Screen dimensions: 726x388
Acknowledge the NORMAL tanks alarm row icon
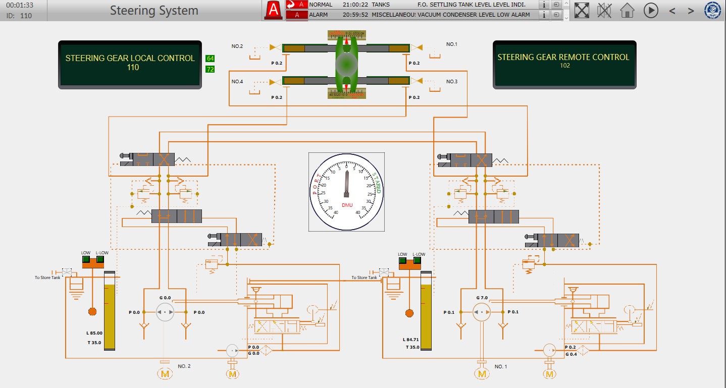click(297, 5)
